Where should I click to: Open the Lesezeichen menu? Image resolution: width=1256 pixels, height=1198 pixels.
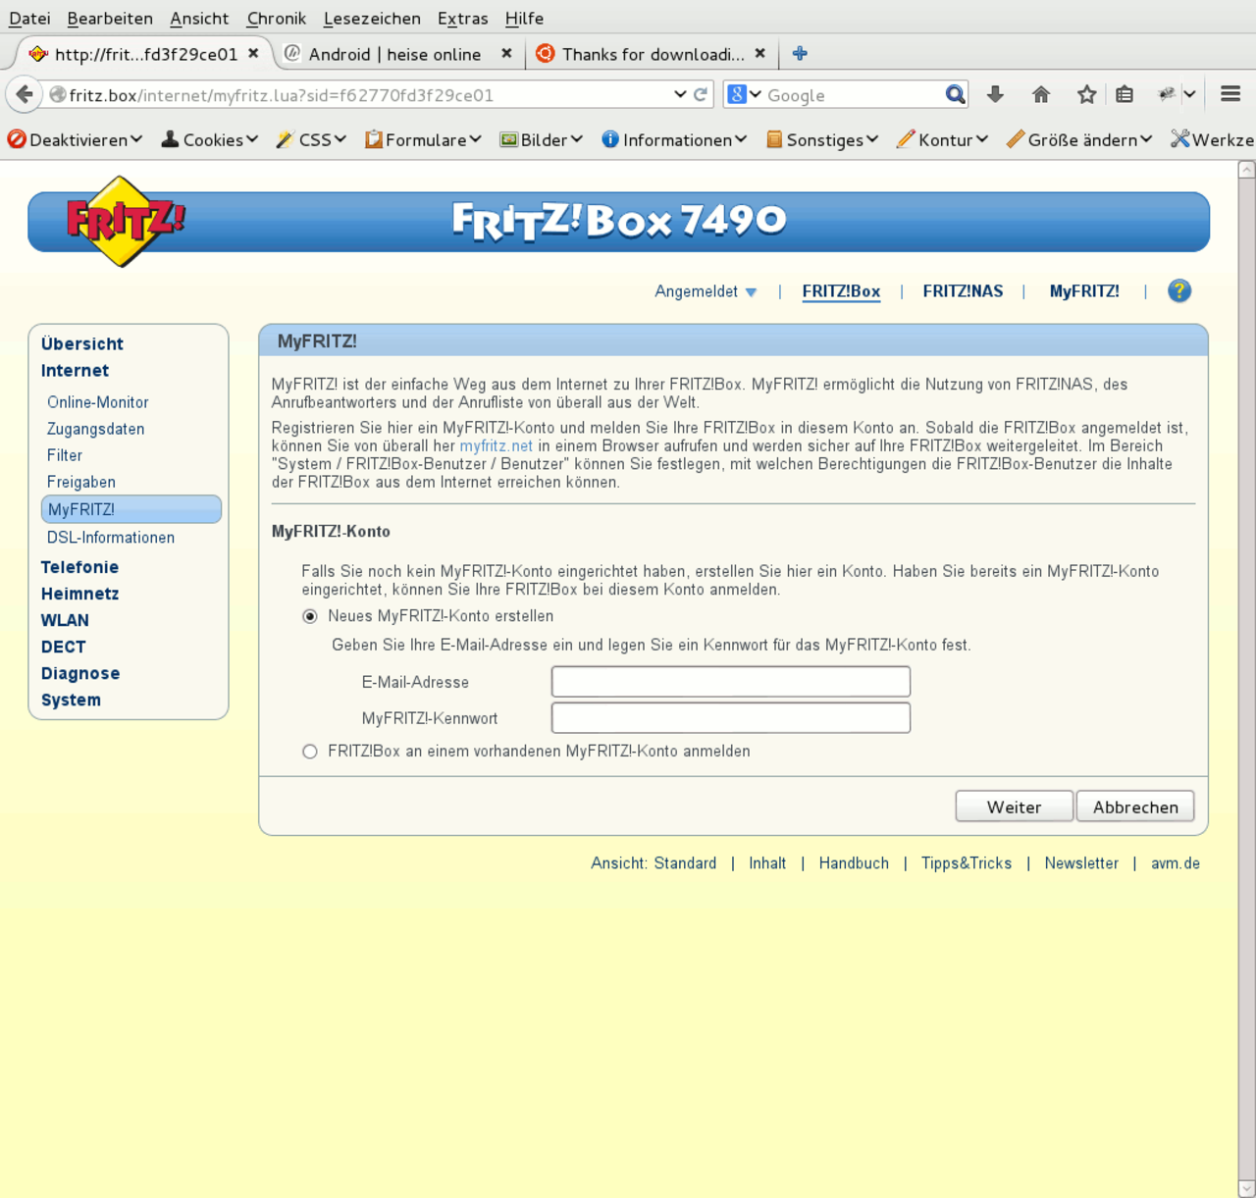pos(372,18)
